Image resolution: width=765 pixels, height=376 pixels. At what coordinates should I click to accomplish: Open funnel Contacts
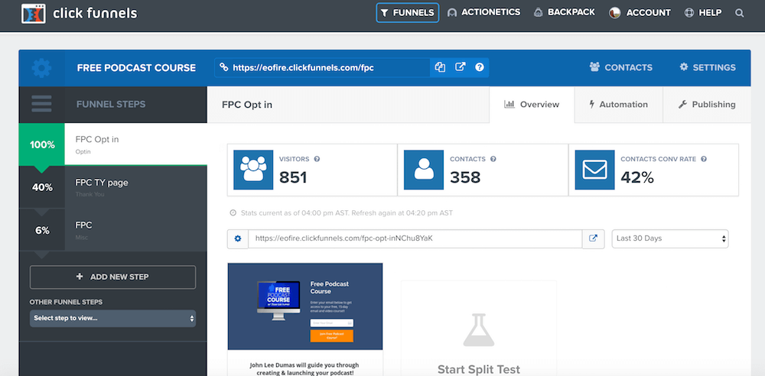620,67
